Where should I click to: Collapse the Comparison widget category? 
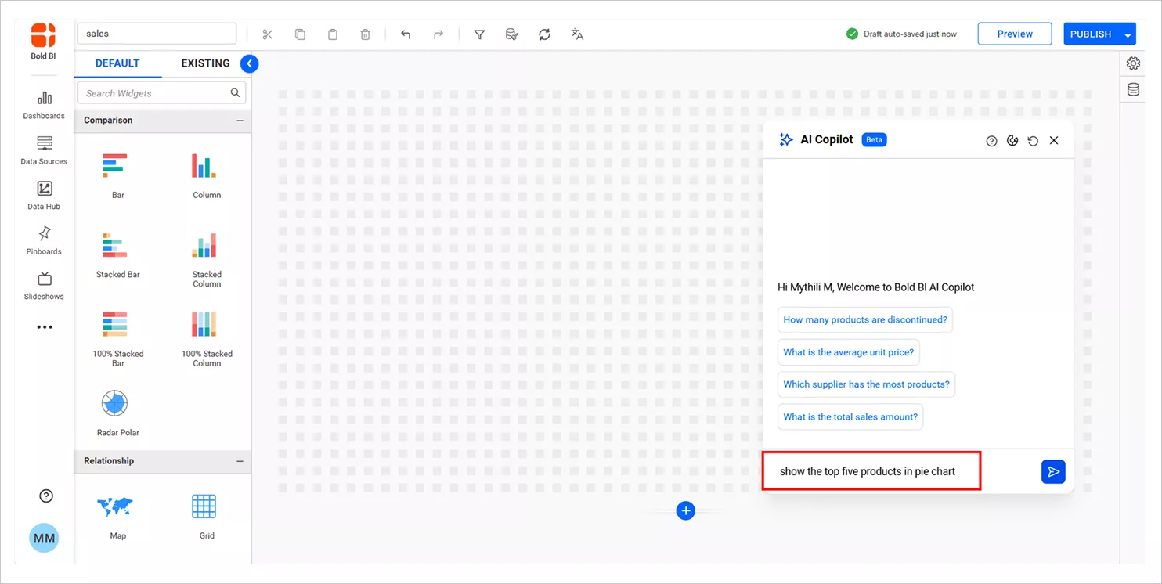point(240,121)
